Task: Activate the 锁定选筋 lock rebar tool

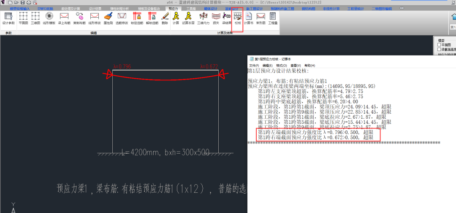Action: (137, 18)
